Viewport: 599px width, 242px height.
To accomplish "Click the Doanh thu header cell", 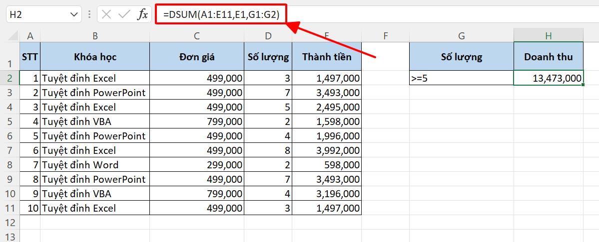I will point(549,56).
